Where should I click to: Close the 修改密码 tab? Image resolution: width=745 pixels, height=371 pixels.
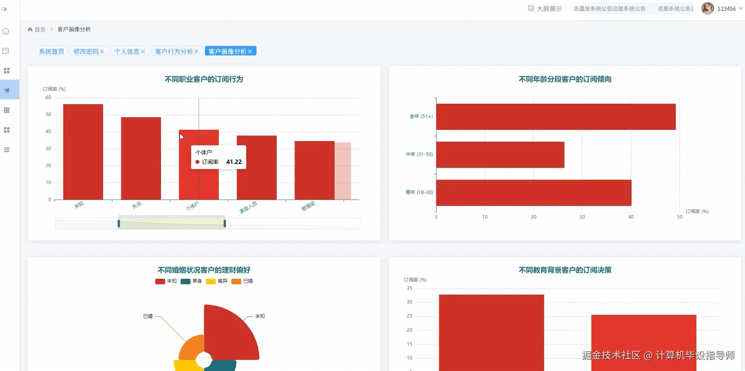pos(102,51)
